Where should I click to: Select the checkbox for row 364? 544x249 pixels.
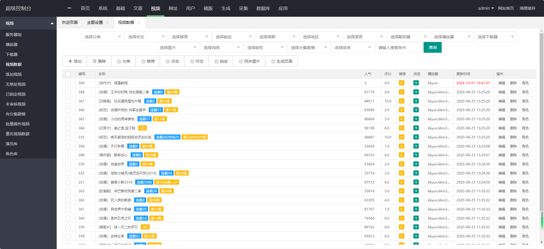(x=68, y=128)
